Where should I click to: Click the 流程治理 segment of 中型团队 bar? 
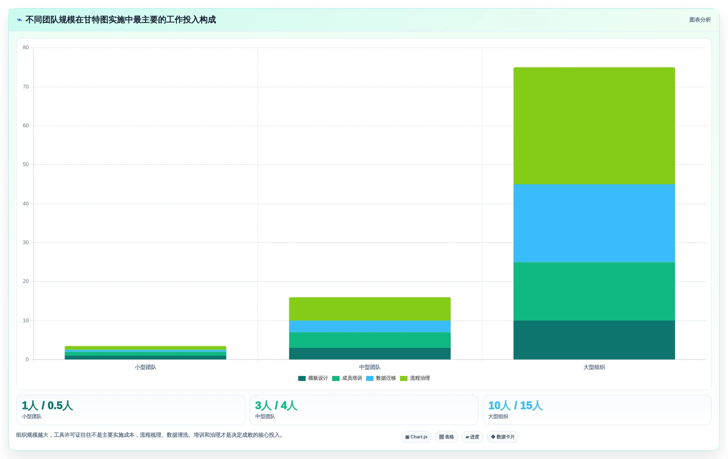[x=370, y=309]
